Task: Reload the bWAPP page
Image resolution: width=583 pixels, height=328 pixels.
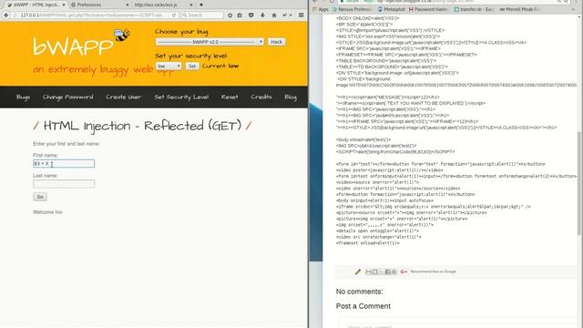Action: (174, 15)
